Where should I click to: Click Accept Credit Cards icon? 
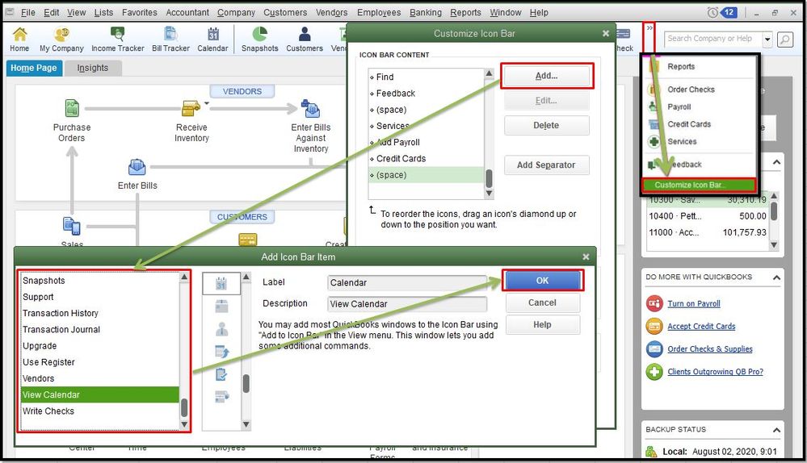(x=654, y=327)
